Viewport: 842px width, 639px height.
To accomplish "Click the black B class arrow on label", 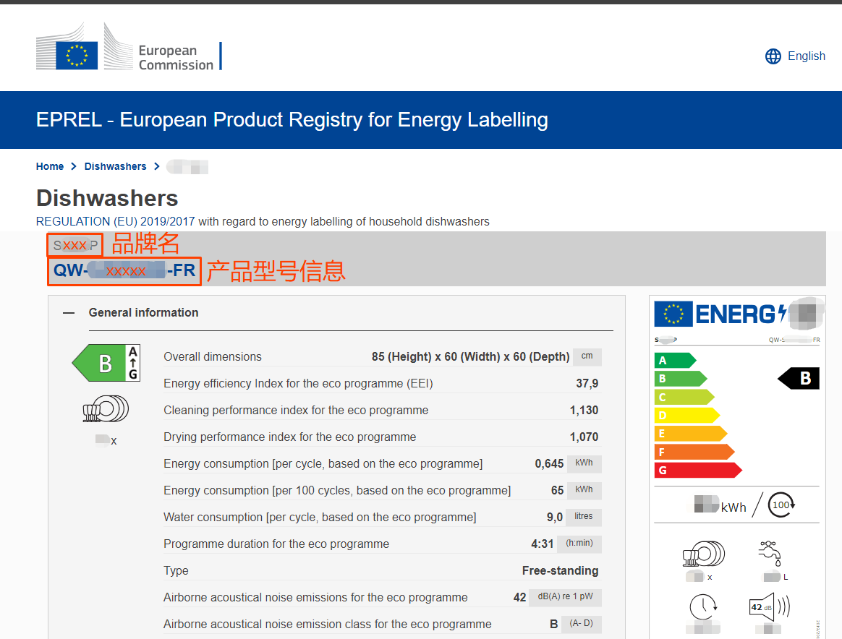I will [799, 378].
